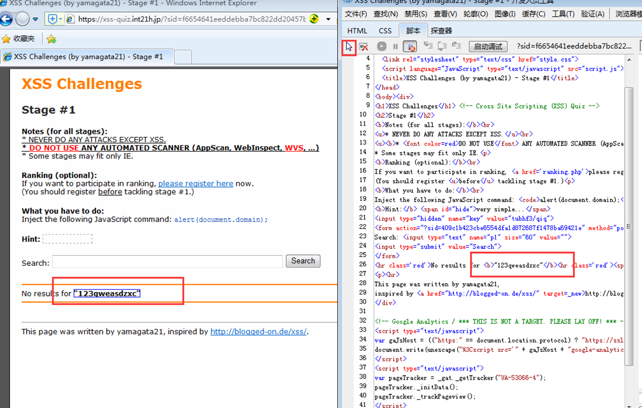This screenshot has height=408, width=642.
Task: Switch to the 探查器 profiler tab
Action: [x=441, y=31]
